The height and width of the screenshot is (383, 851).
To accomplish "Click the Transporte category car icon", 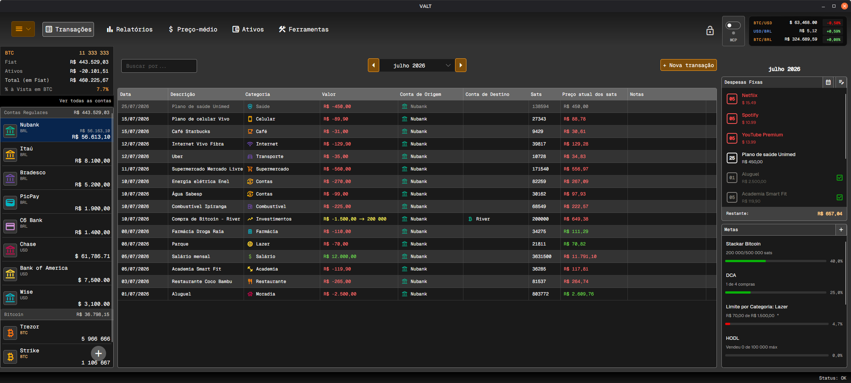I will [250, 156].
